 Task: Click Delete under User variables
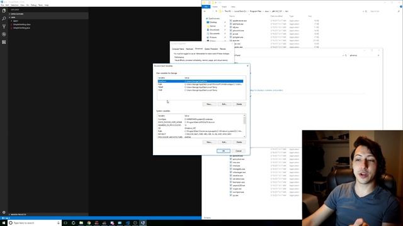tap(239, 104)
